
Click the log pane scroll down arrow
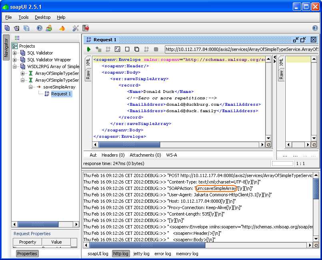pos(316,239)
